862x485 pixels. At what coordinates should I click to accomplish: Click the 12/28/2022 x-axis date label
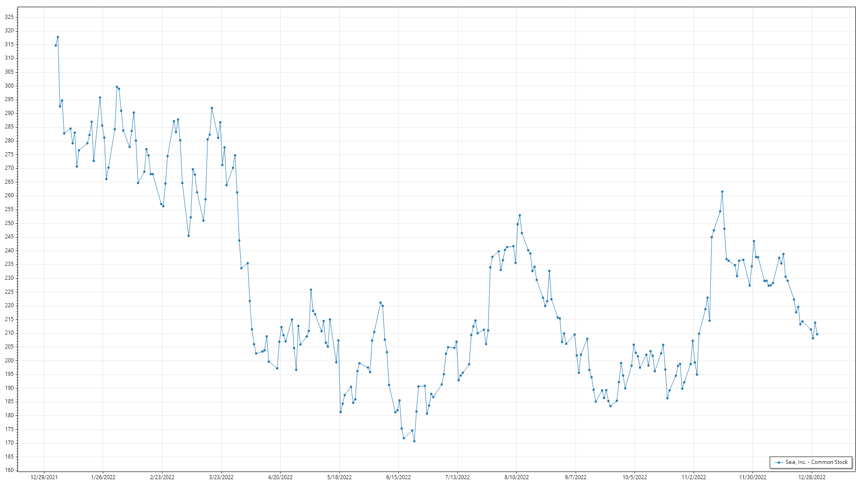[812, 477]
